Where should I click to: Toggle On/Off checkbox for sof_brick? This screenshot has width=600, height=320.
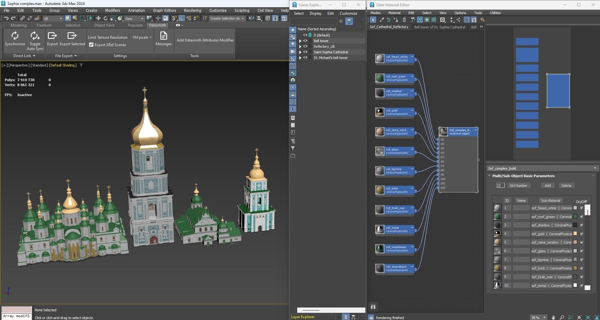(582, 268)
